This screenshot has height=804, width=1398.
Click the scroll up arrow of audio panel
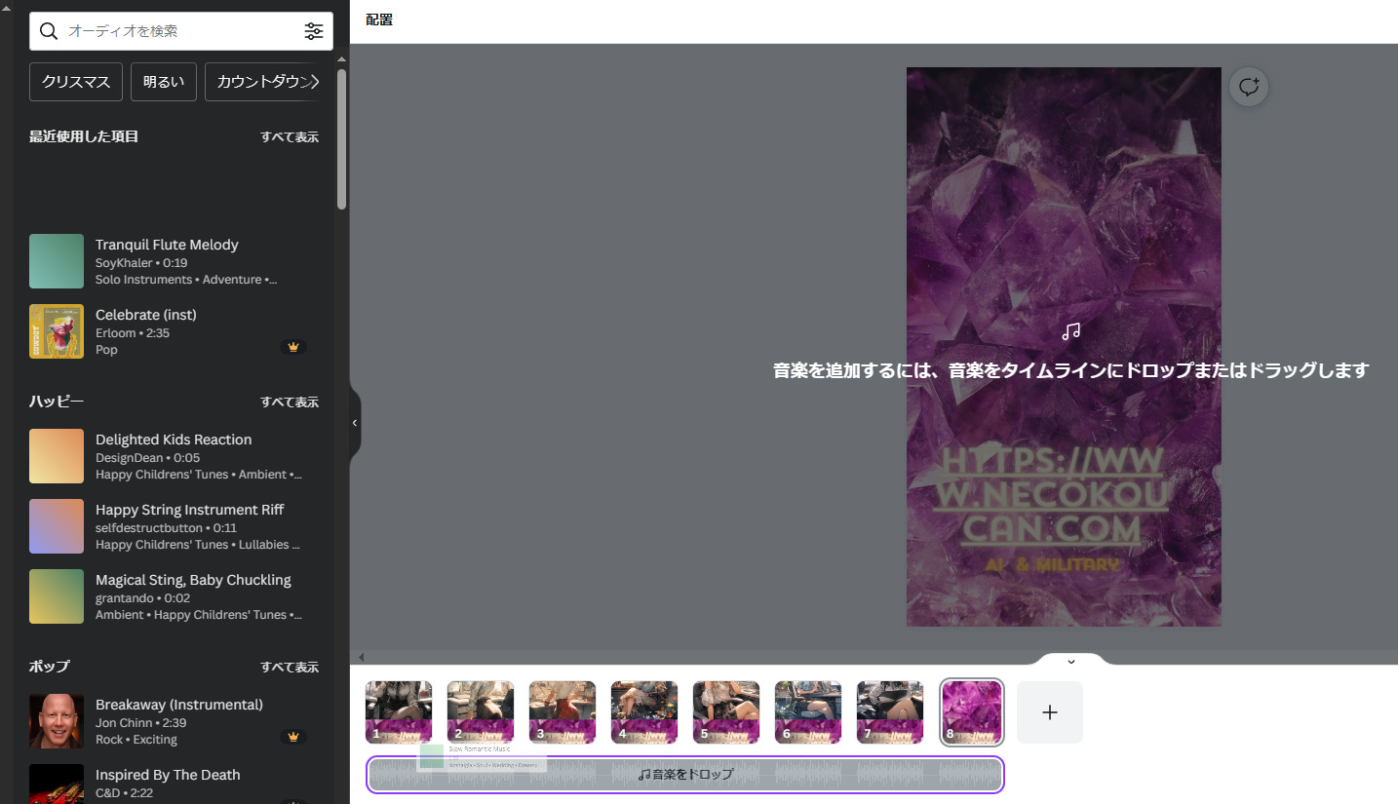pos(342,59)
